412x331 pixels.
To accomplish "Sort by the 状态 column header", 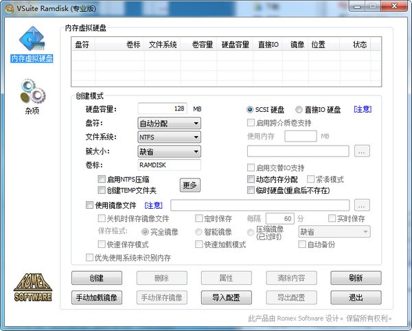I will click(355, 45).
